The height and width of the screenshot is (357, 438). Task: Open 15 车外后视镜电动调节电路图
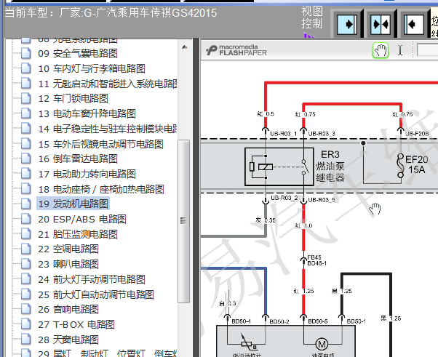coord(100,144)
